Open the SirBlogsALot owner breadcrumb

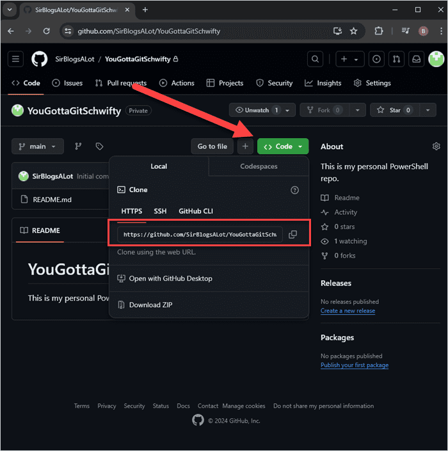pos(75,59)
